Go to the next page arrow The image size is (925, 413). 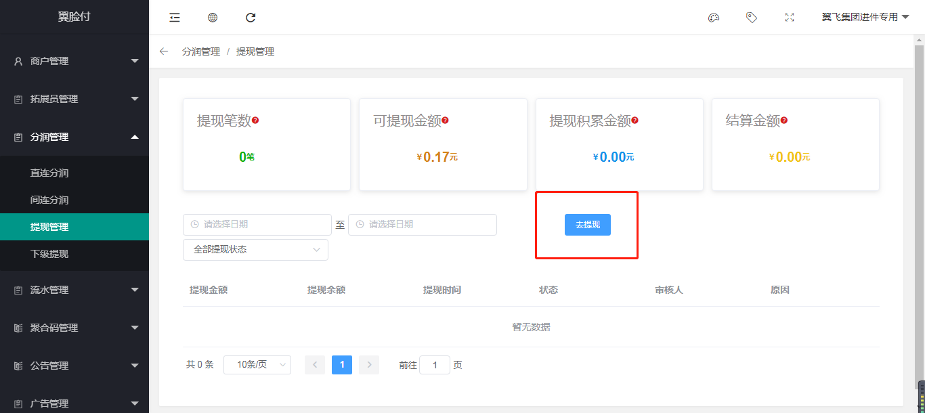(369, 365)
